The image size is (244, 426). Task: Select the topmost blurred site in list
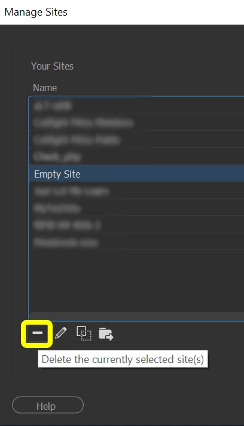(x=136, y=106)
